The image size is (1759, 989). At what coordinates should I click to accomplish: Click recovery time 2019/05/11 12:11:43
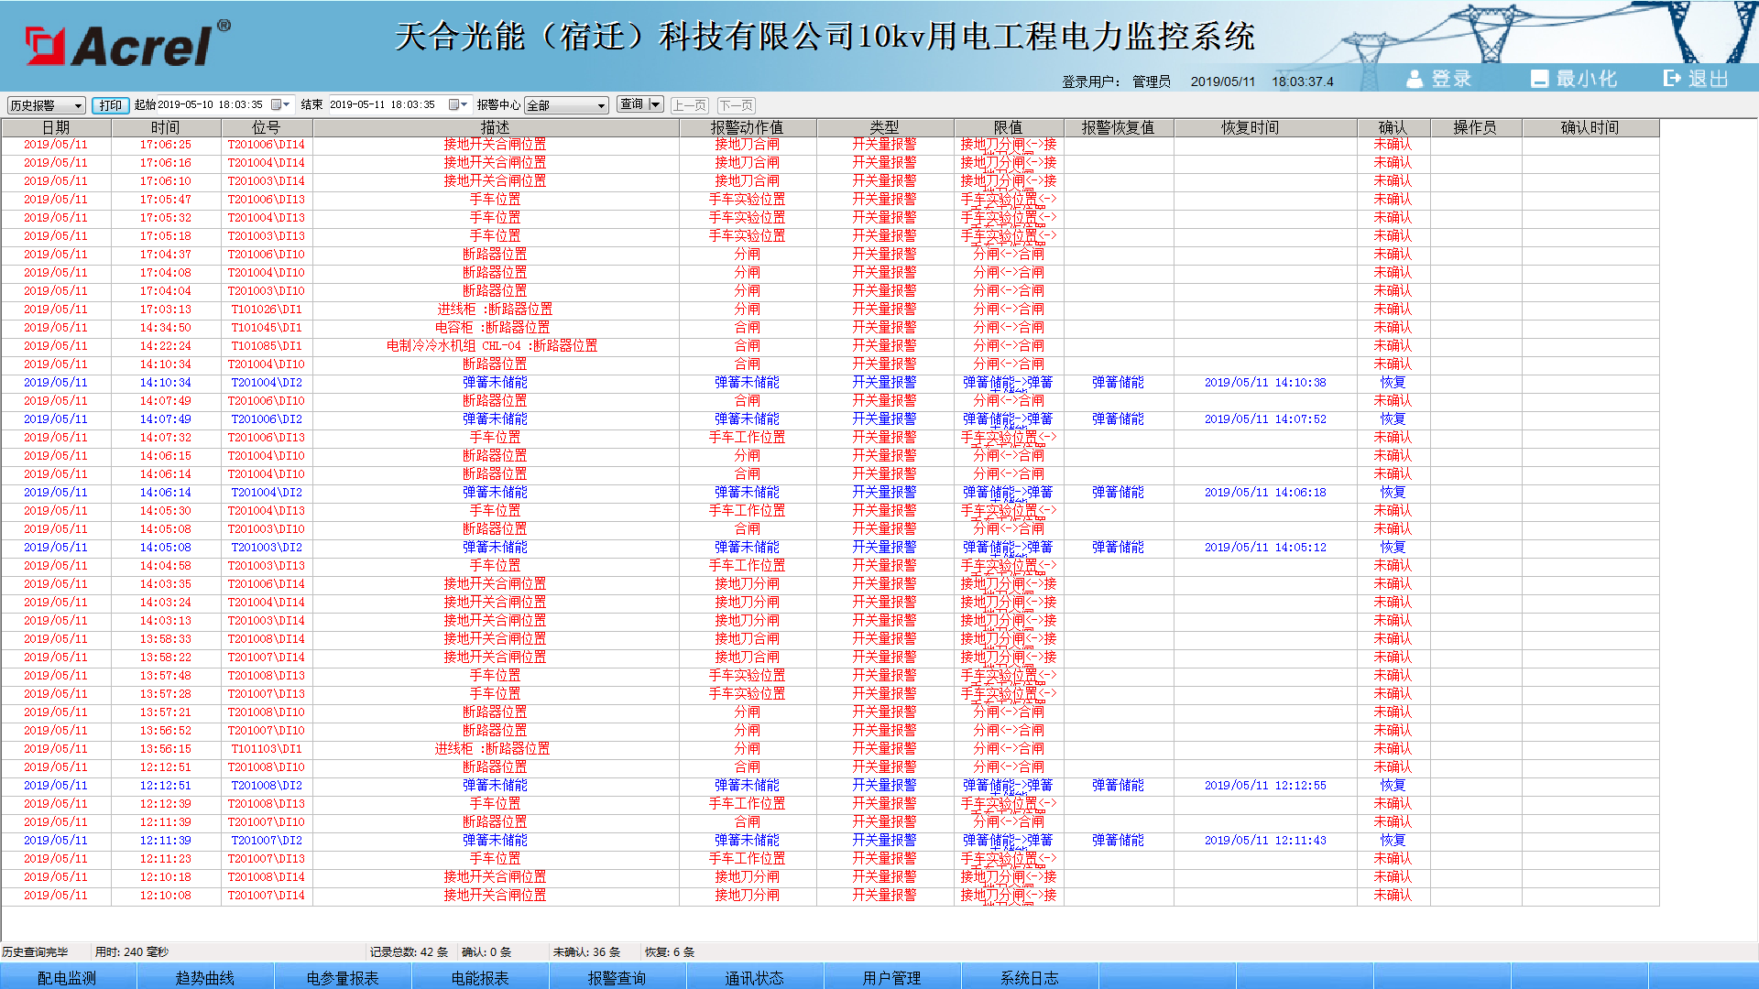pos(1265,841)
